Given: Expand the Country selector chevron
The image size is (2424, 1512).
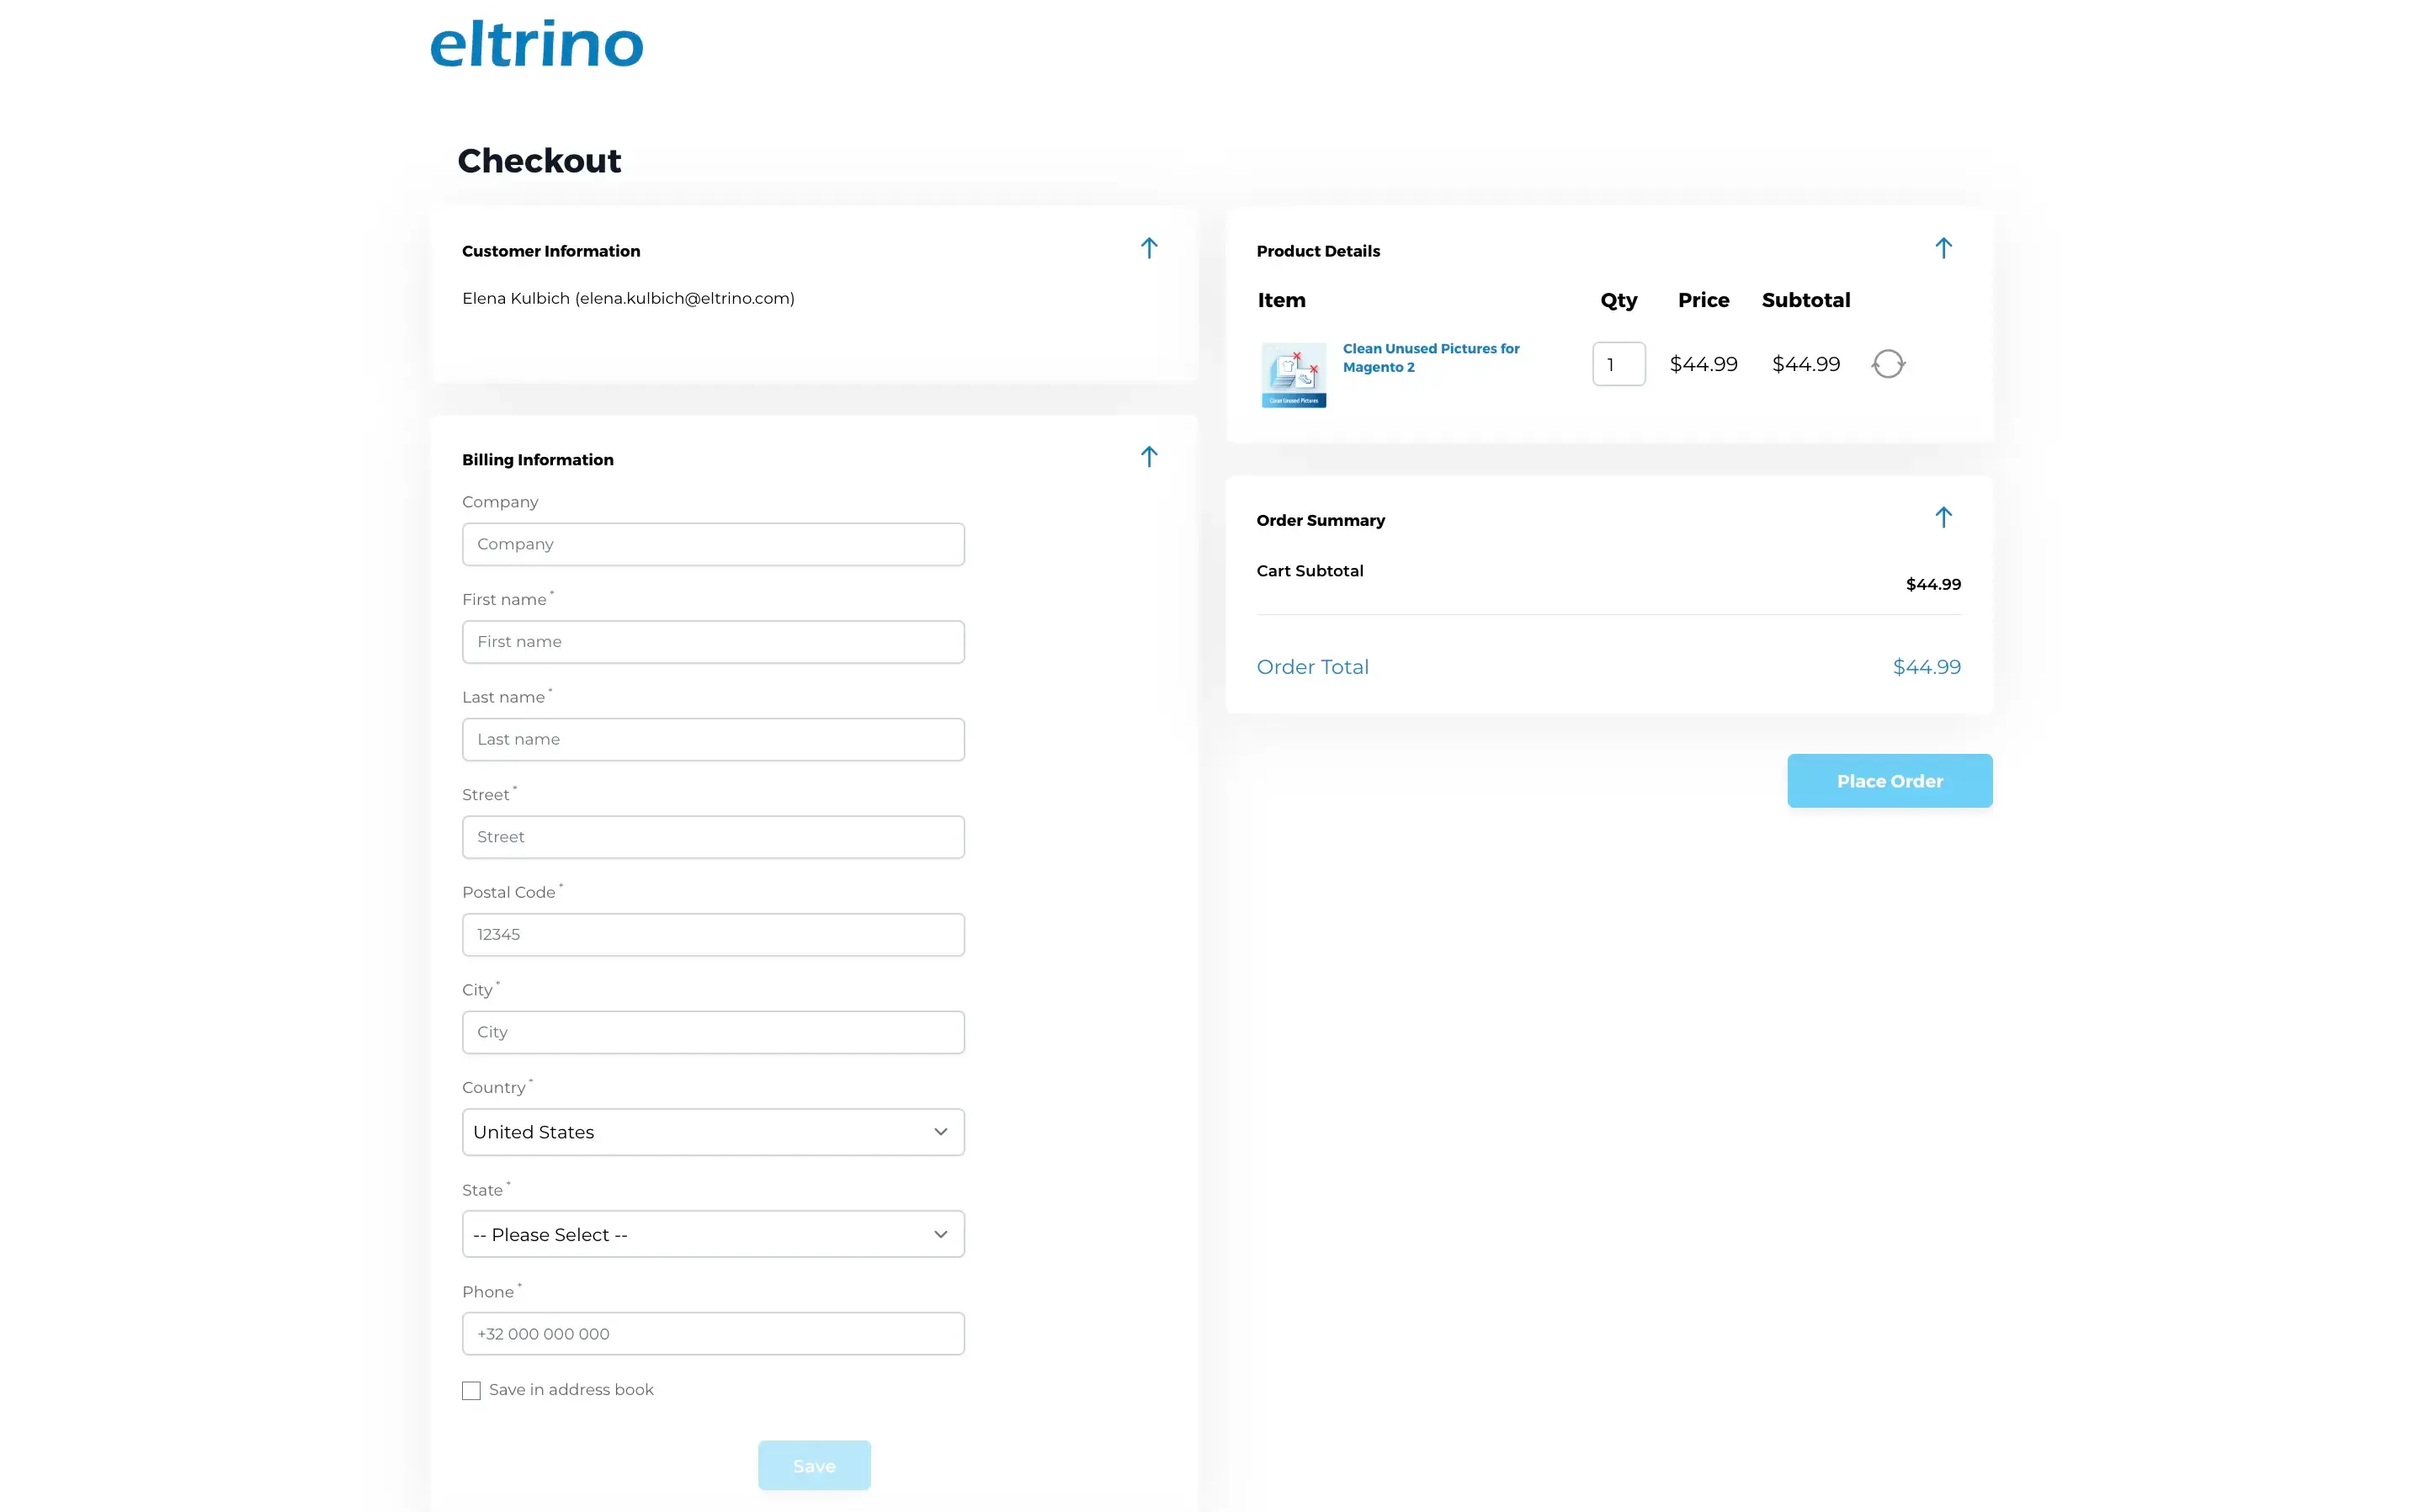Looking at the screenshot, I should (939, 1131).
